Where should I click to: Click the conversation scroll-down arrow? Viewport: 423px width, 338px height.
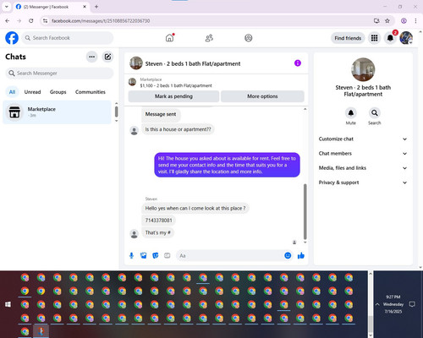tap(305, 242)
